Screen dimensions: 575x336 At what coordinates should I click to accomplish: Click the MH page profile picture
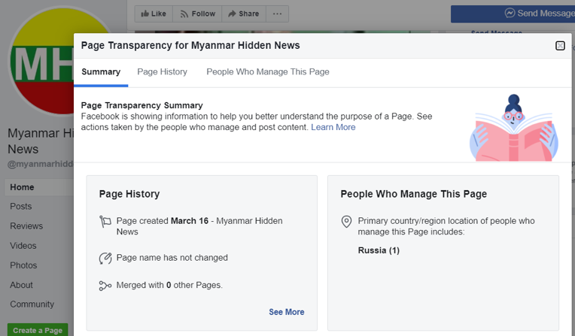pos(41,61)
